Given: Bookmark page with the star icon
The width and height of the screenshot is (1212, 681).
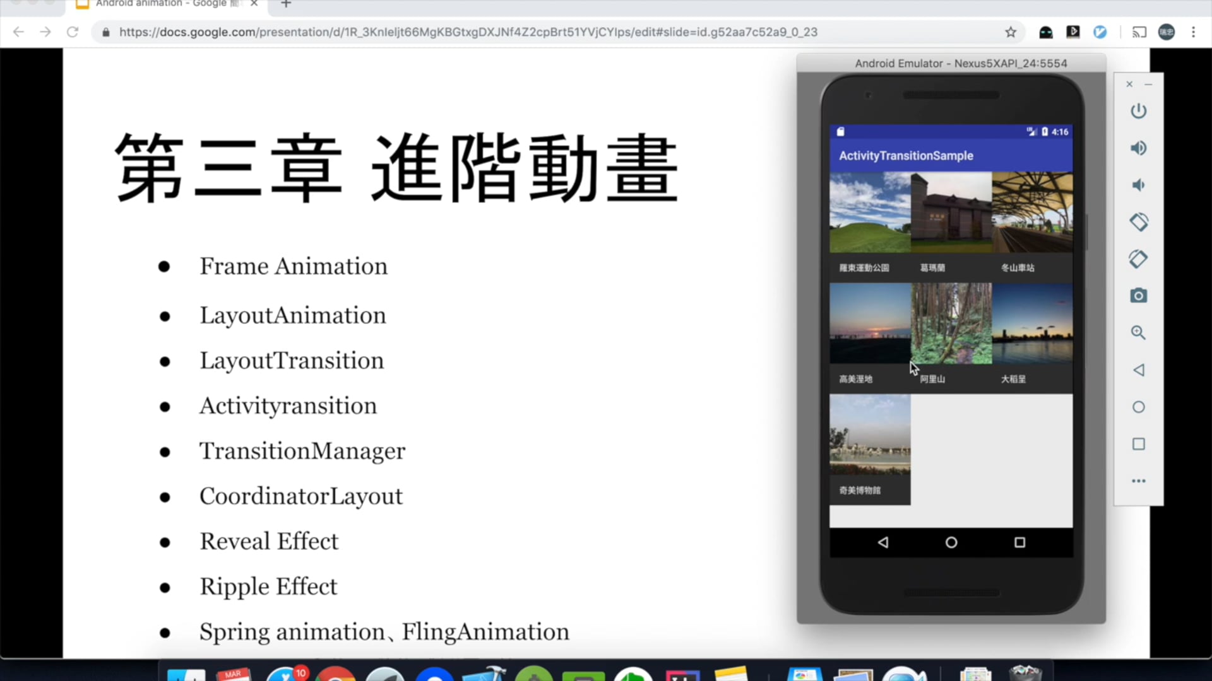Looking at the screenshot, I should [x=1011, y=32].
